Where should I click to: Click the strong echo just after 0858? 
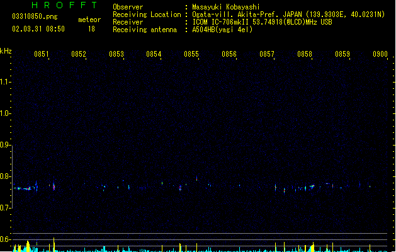point(312,186)
